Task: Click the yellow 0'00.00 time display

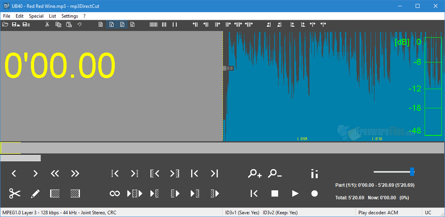Action: [60, 66]
